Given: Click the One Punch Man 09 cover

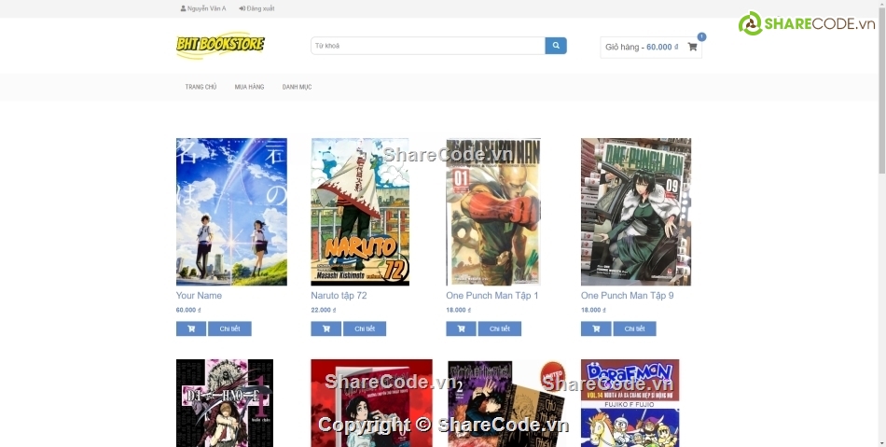Looking at the screenshot, I should pos(636,212).
